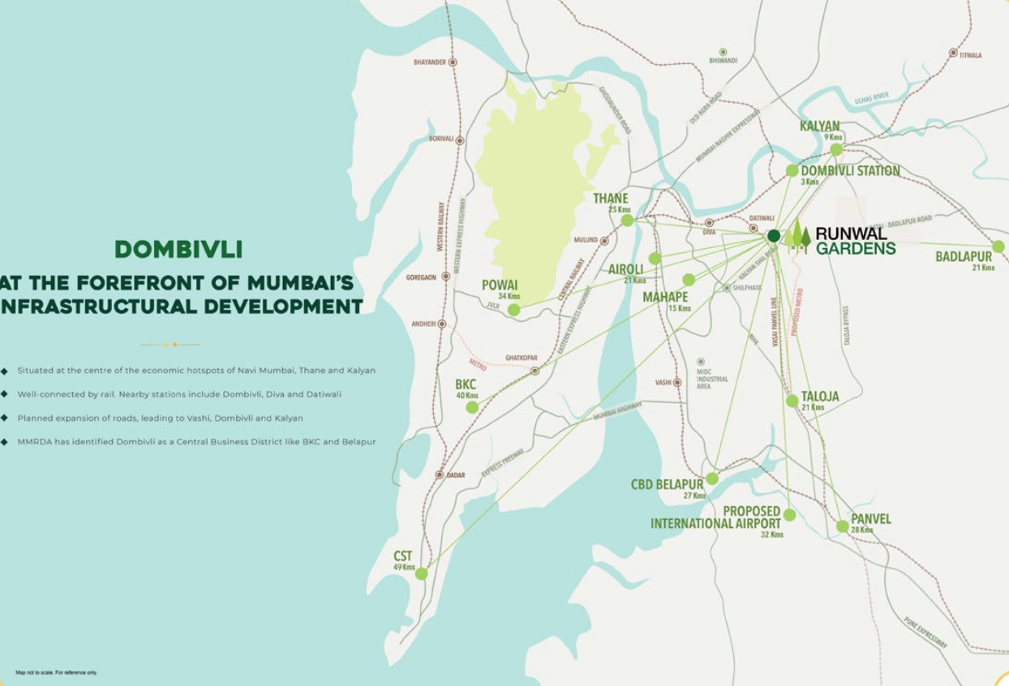
Task: Click the Powai green map marker
Action: [x=513, y=310]
